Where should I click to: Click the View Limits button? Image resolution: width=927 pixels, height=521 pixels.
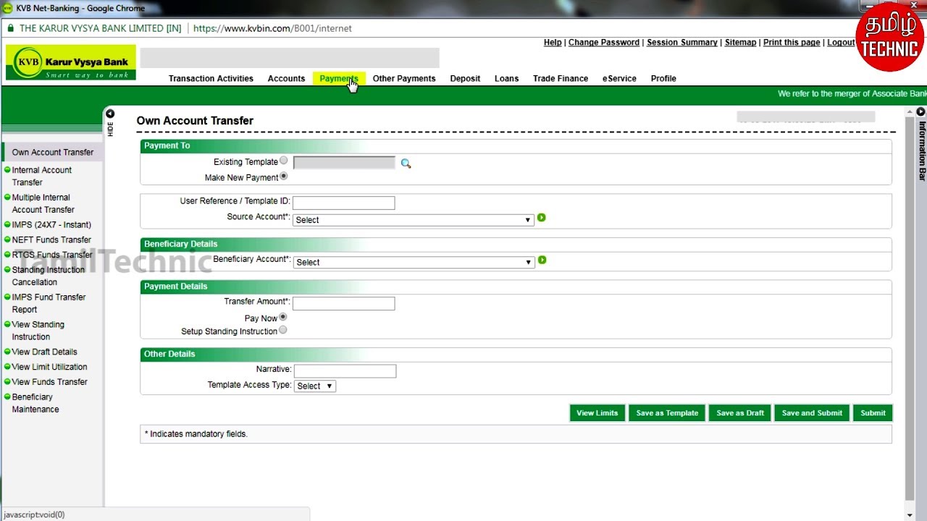coord(597,413)
